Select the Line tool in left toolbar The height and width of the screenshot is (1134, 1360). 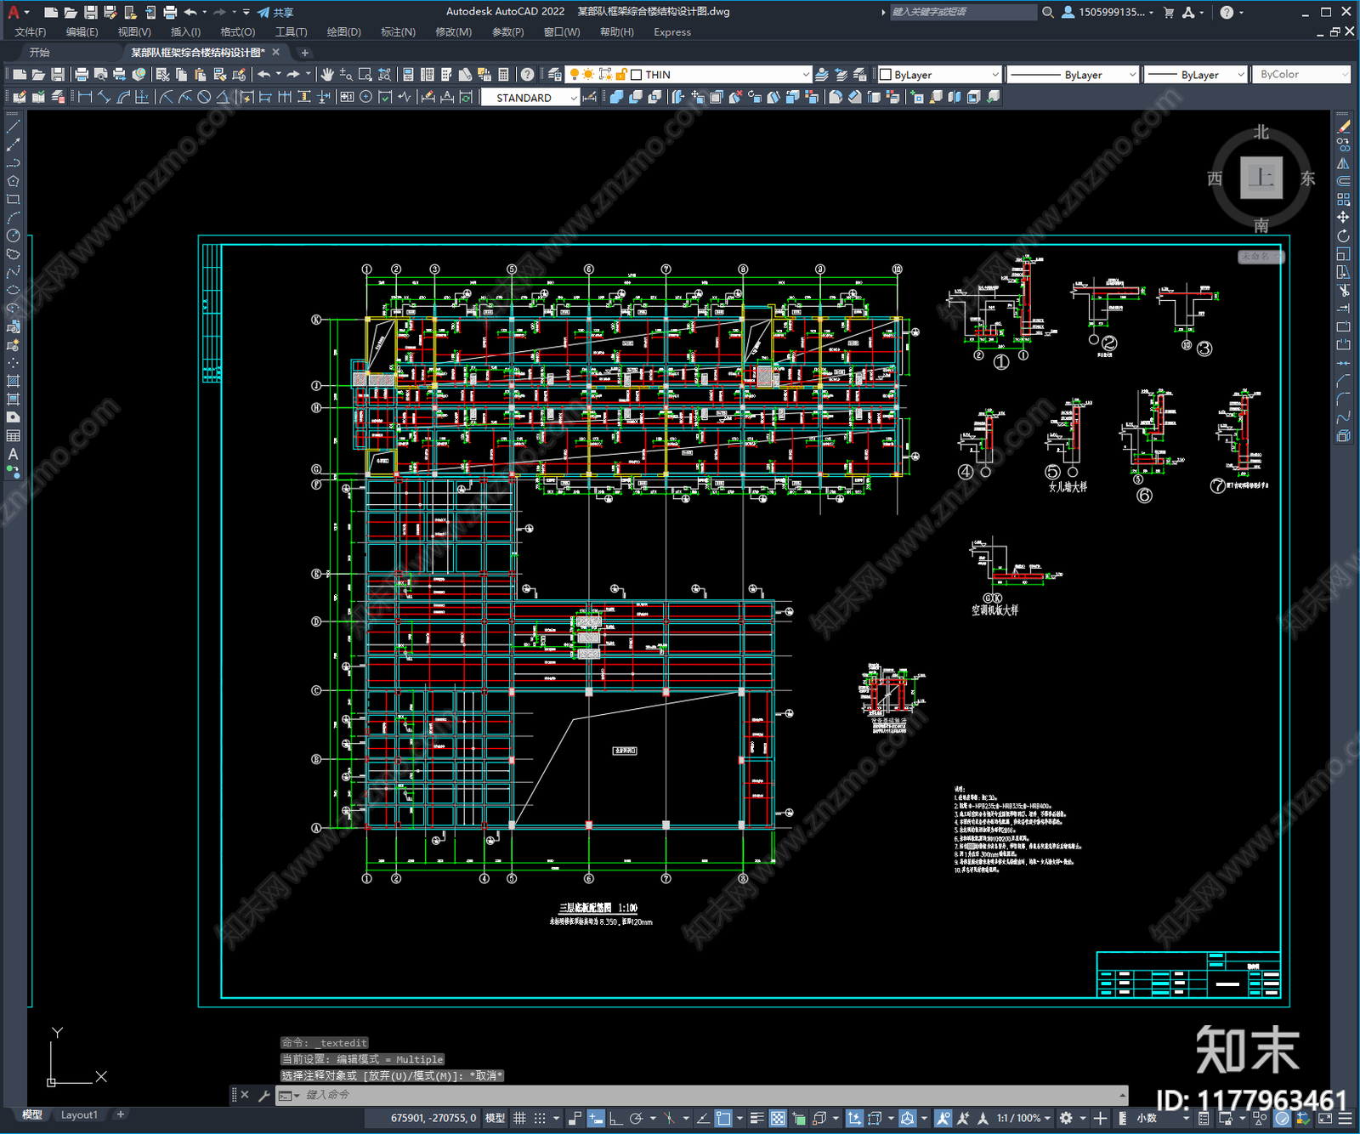(x=13, y=126)
